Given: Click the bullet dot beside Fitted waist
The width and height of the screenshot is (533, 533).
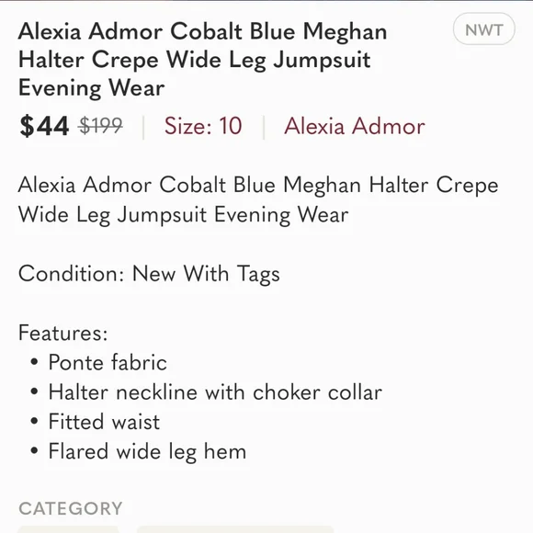Looking at the screenshot, I should tap(34, 422).
